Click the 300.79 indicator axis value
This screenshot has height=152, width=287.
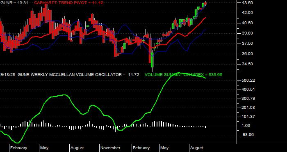coord(248,99)
